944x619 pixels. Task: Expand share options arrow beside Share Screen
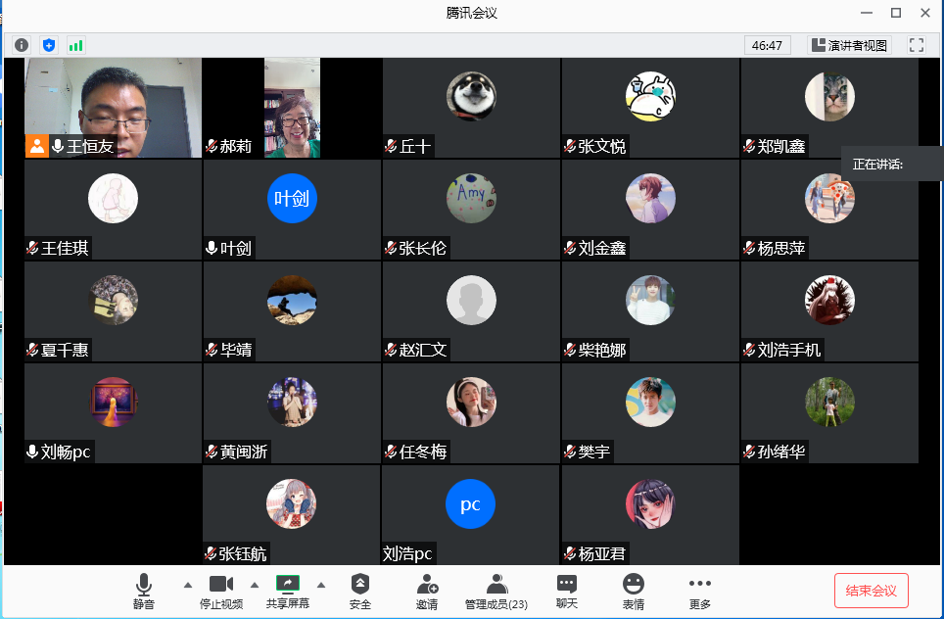click(x=321, y=585)
